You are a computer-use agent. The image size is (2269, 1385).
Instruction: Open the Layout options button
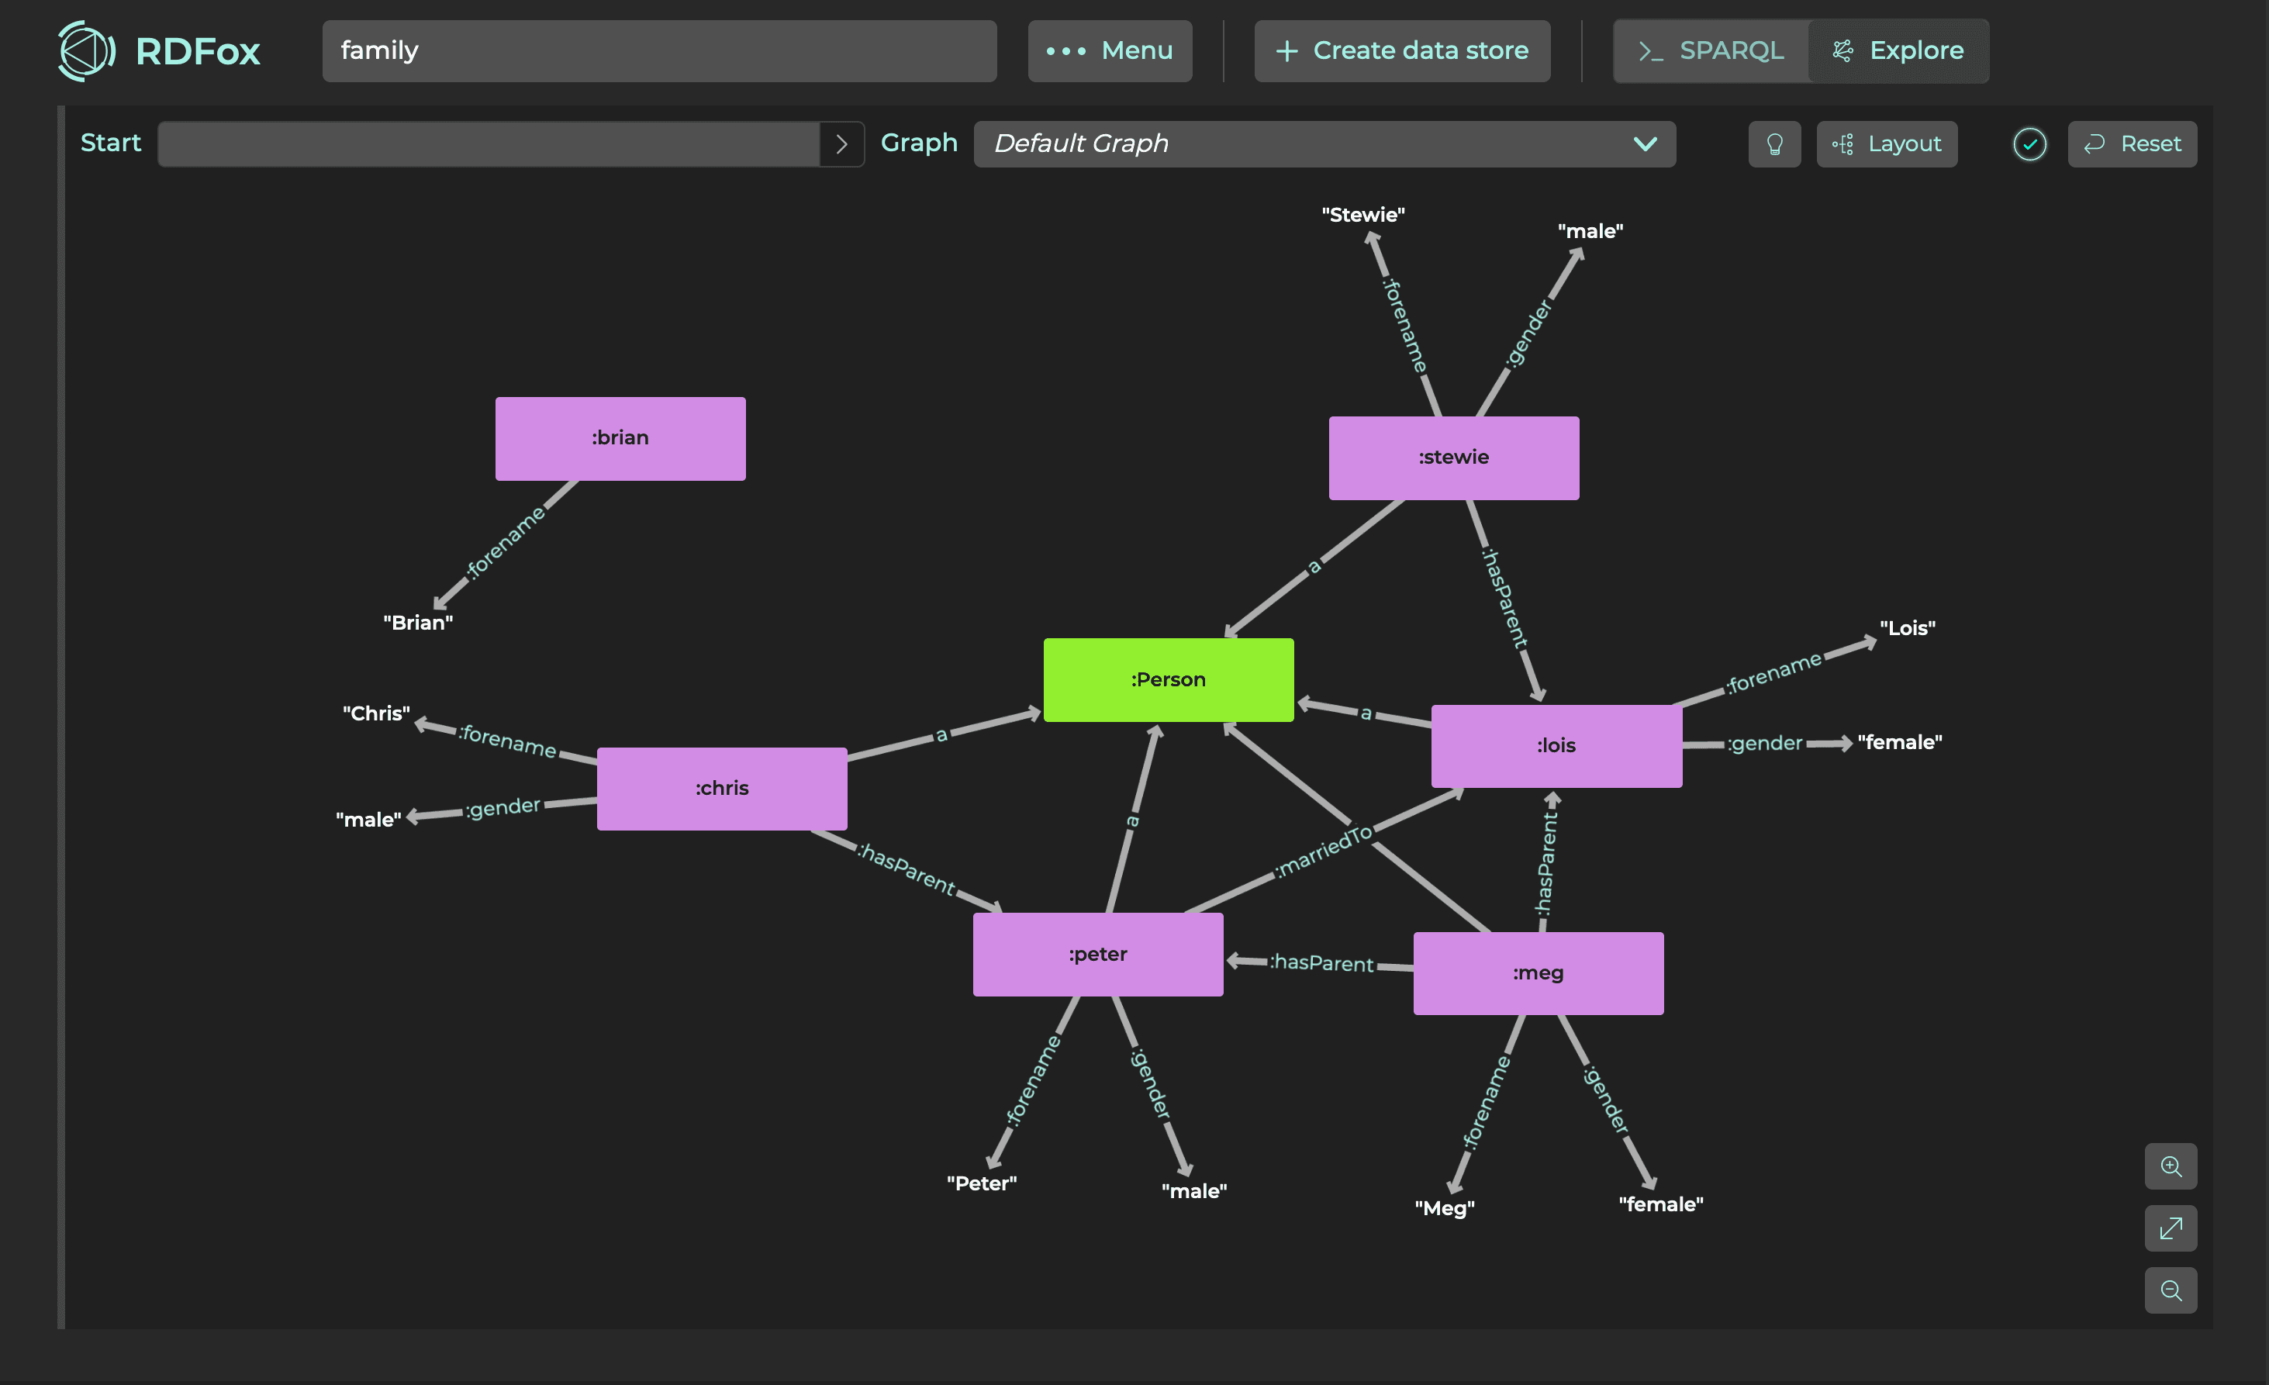(1887, 144)
